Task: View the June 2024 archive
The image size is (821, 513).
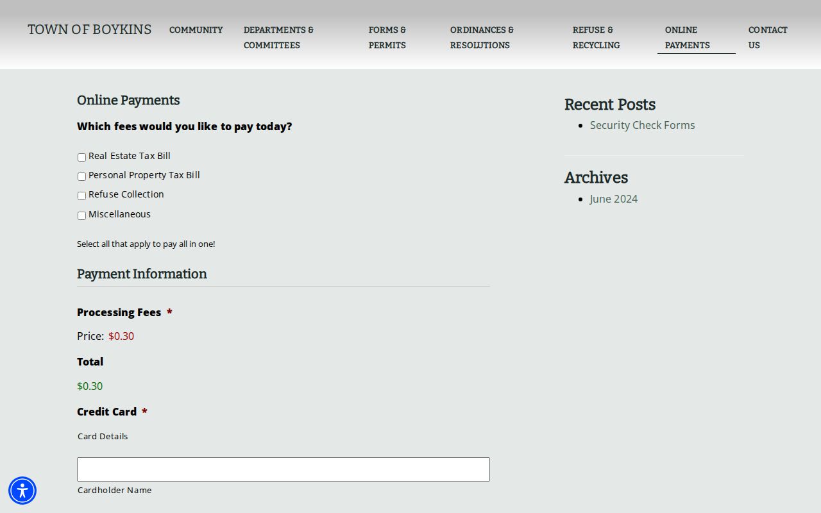Action: click(614, 199)
